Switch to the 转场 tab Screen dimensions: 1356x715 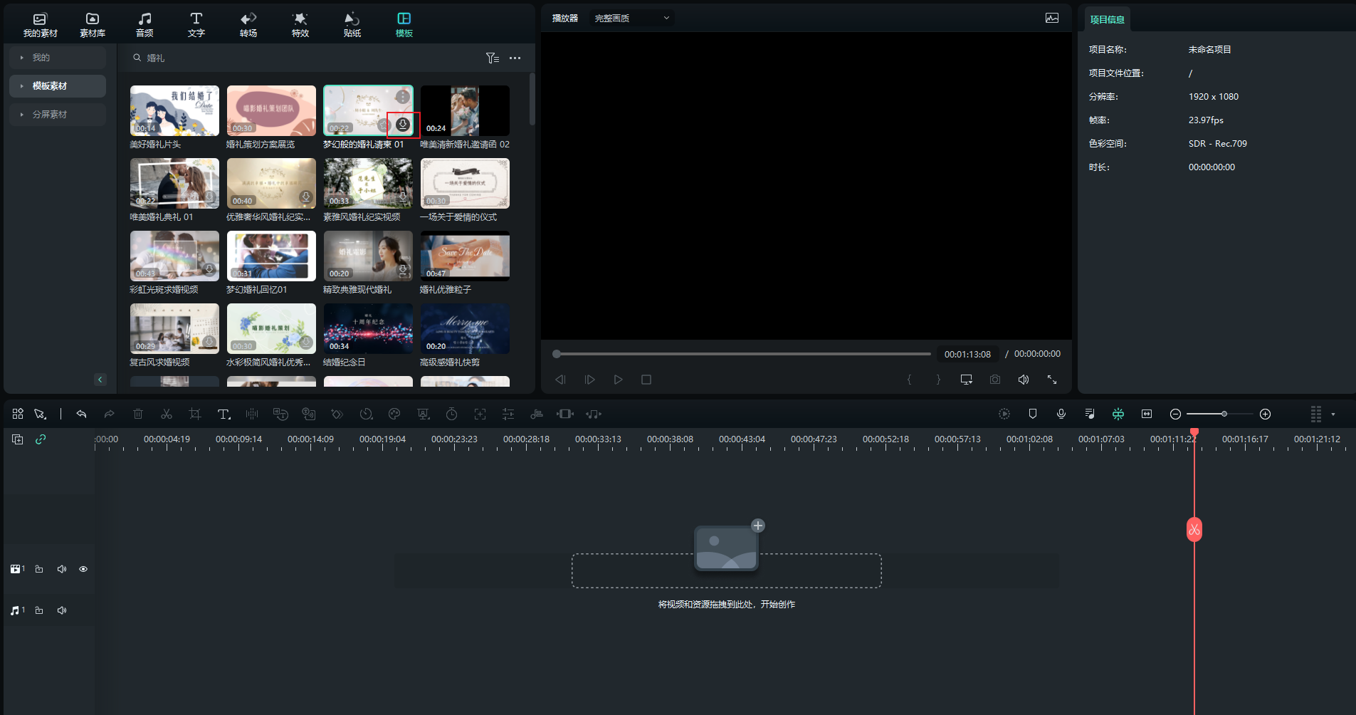[248, 24]
